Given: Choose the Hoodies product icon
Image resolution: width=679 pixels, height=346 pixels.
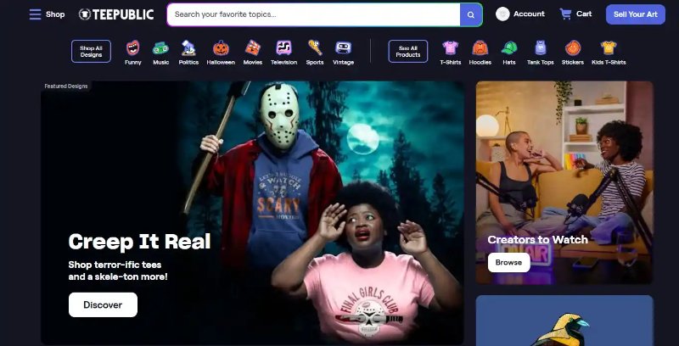Looking at the screenshot, I should (480, 47).
